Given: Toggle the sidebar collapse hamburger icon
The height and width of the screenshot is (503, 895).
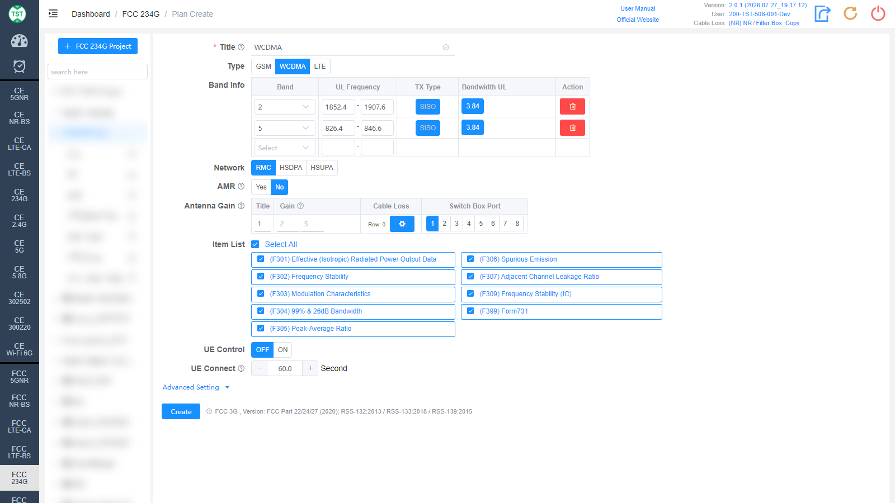Looking at the screenshot, I should [53, 14].
